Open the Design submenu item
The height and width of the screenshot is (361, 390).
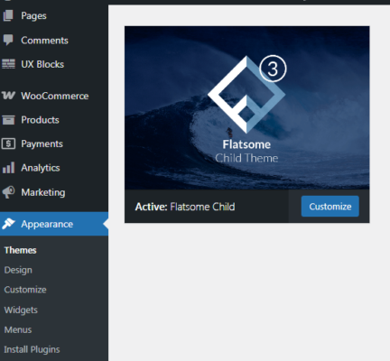18,270
